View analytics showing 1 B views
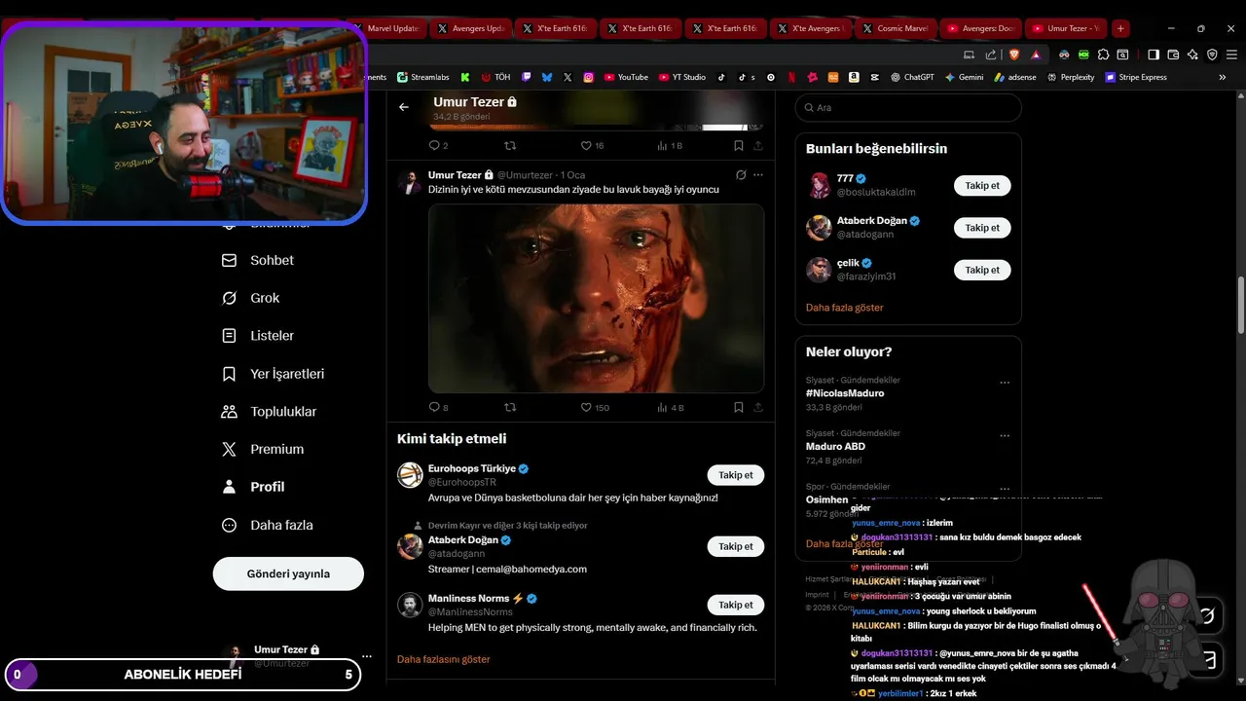 670,145
